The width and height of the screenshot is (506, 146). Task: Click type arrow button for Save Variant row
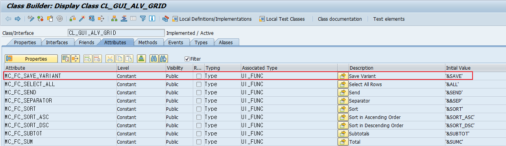[343, 76]
